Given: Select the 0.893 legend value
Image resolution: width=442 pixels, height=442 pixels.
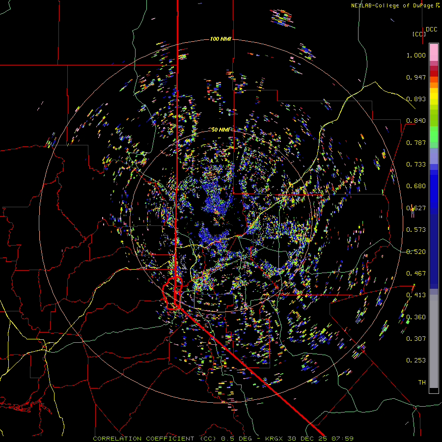Looking at the screenshot, I should (x=416, y=99).
